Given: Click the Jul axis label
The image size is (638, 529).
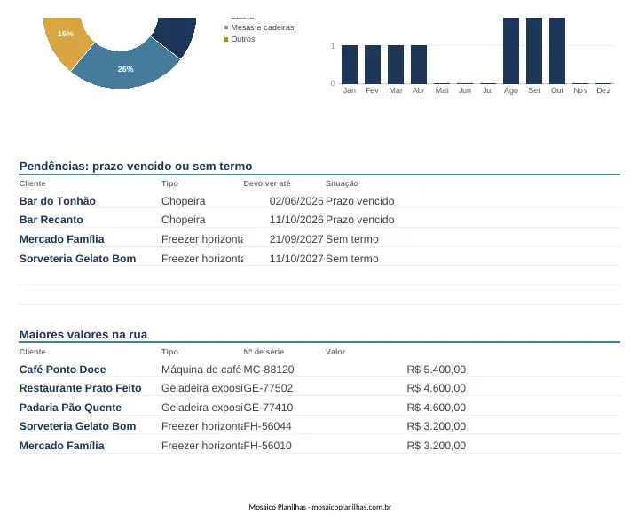Looking at the screenshot, I should (488, 90).
